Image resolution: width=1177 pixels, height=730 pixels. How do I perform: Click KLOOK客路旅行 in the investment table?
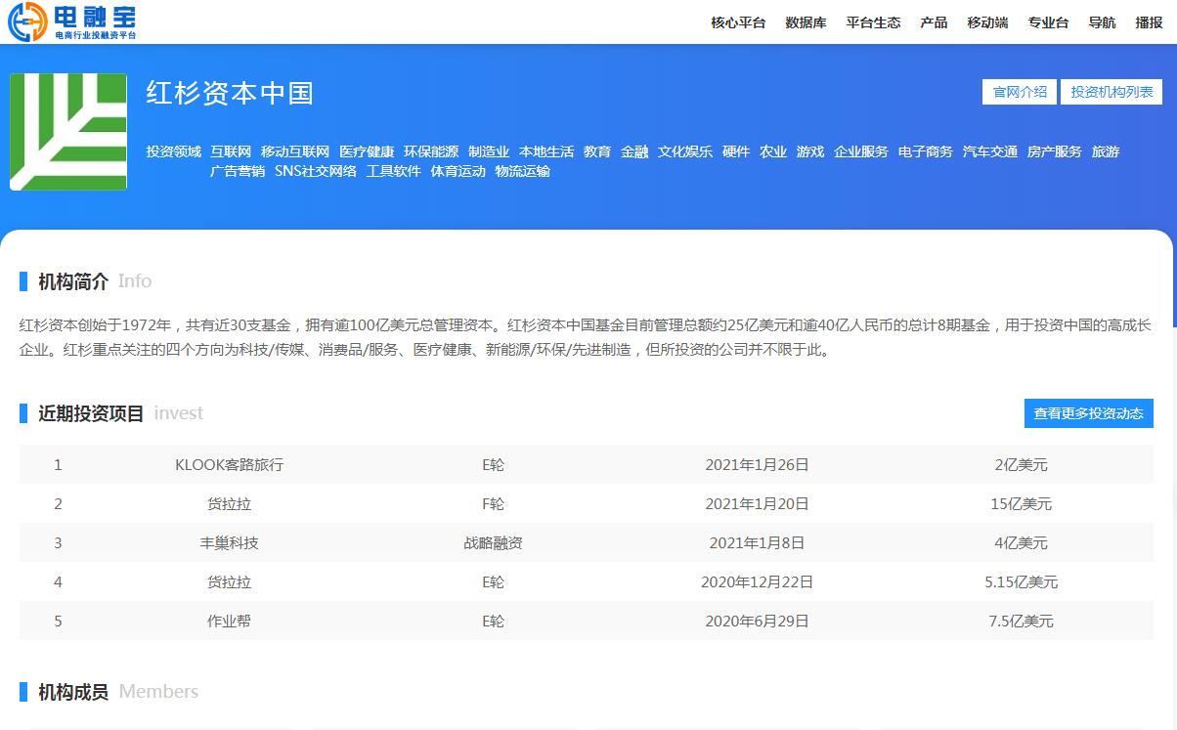click(230, 464)
